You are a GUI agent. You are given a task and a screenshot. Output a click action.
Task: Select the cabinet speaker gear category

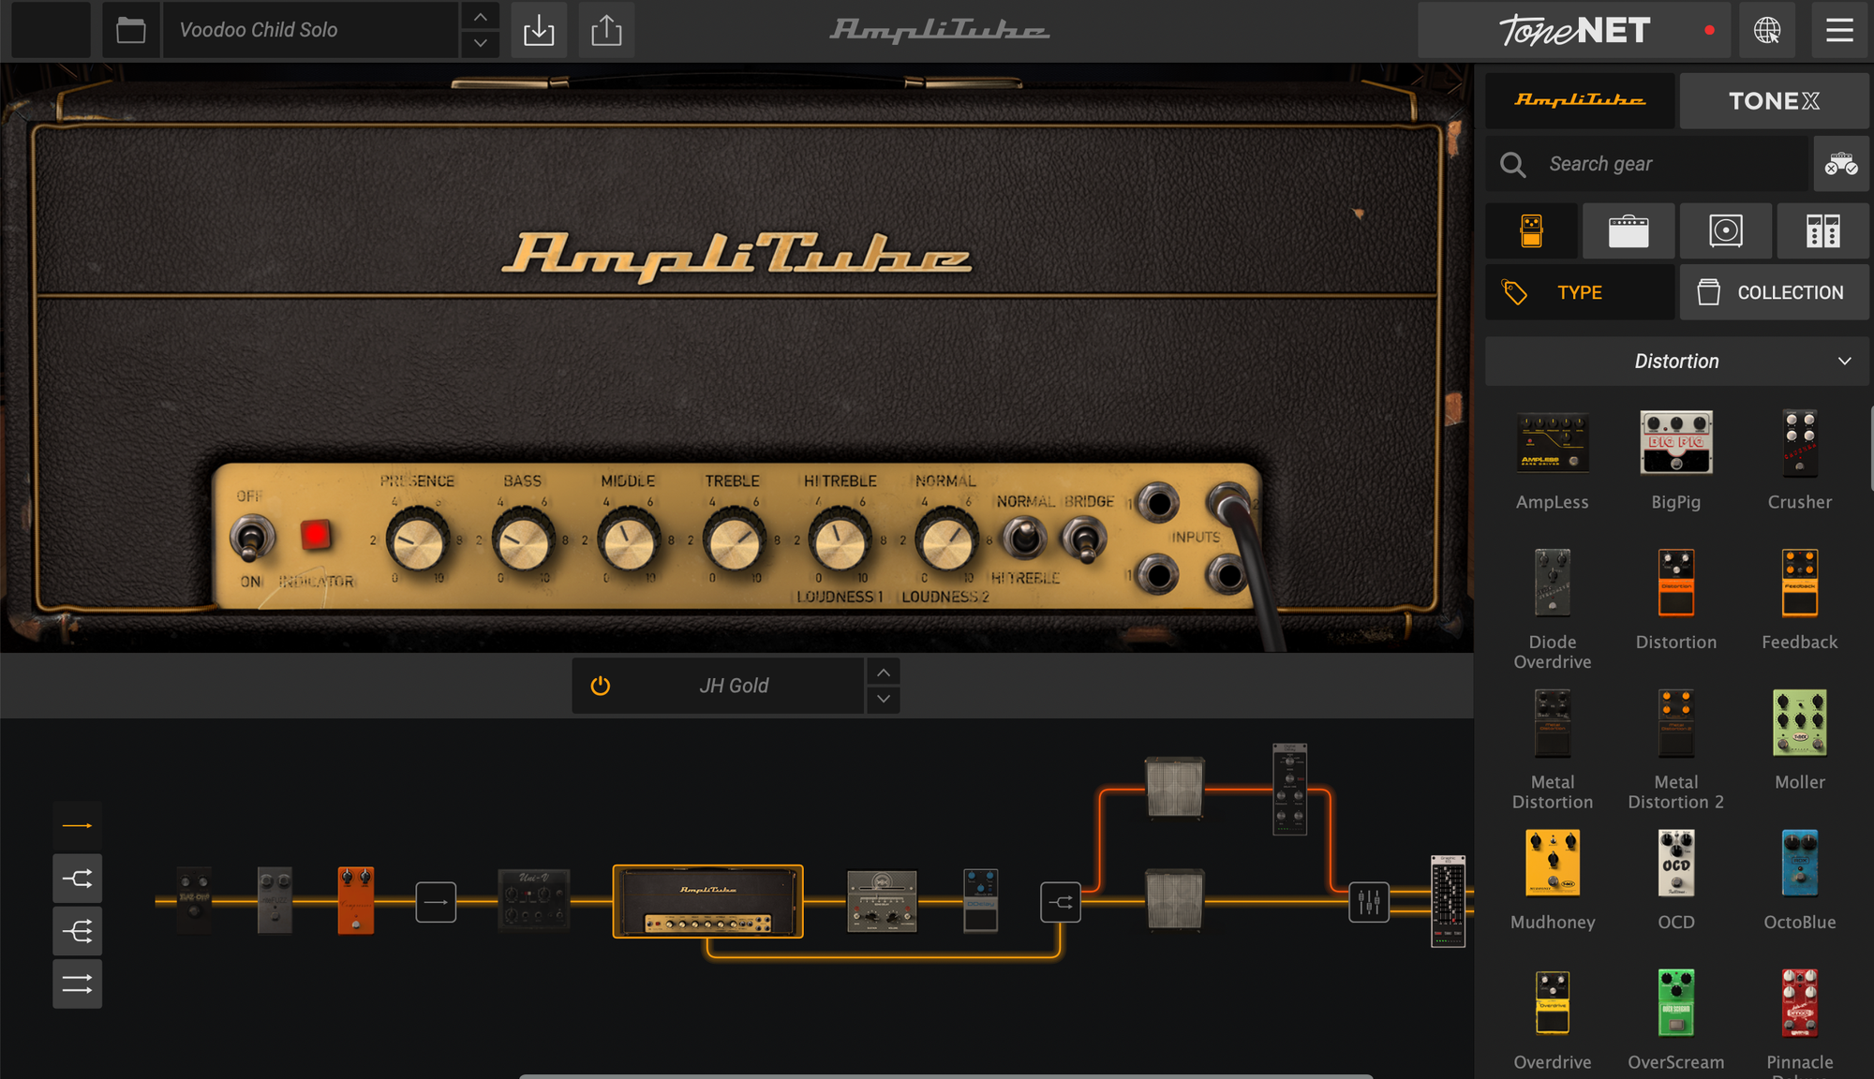pyautogui.click(x=1725, y=230)
